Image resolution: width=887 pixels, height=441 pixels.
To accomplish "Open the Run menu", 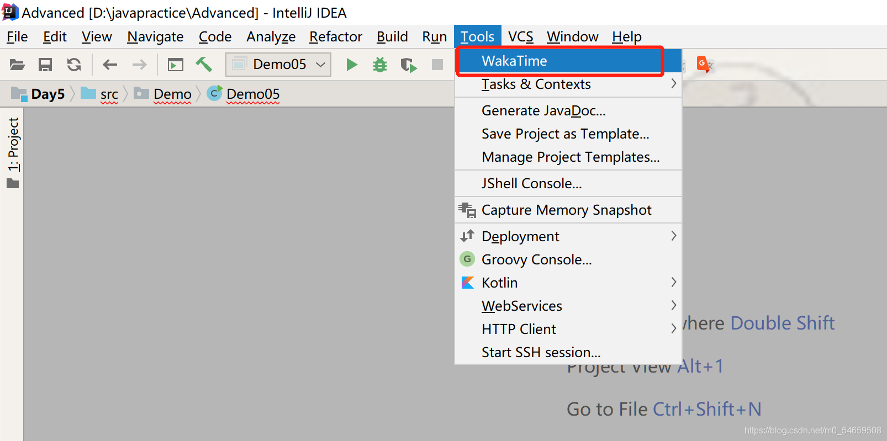I will (x=434, y=36).
